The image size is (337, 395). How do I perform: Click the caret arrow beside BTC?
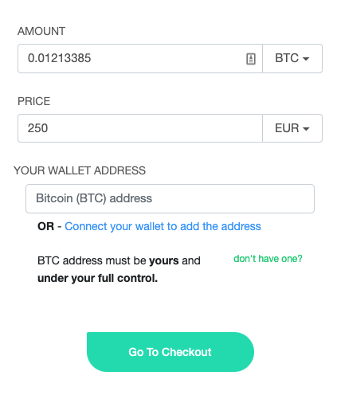click(306, 59)
